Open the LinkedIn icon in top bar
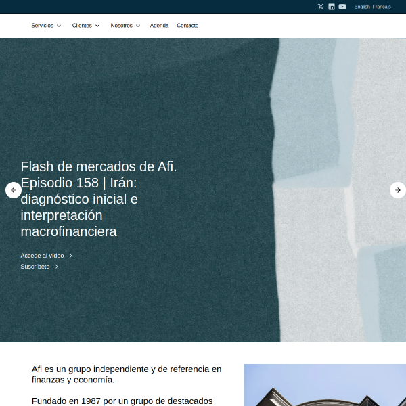 click(332, 7)
